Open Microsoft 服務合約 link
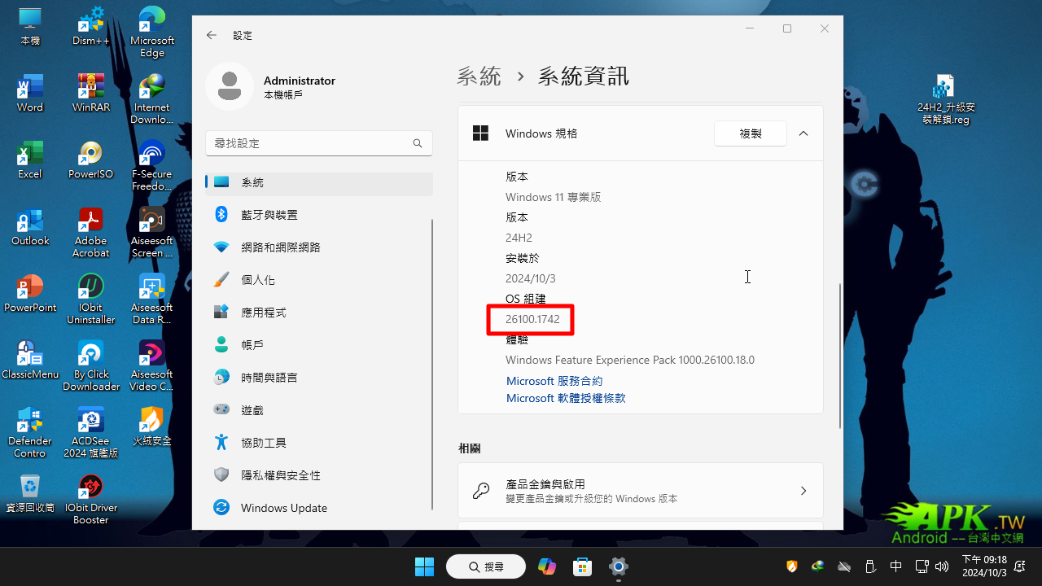The width and height of the screenshot is (1042, 586). (x=554, y=381)
